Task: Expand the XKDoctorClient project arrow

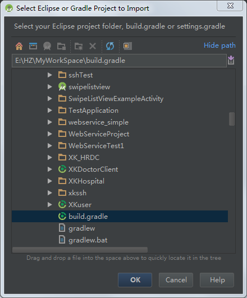Action: coord(50,169)
